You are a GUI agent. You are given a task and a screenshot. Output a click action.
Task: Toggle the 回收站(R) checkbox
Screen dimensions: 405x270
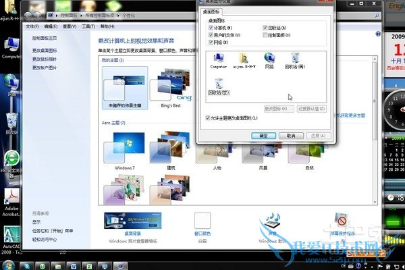tap(265, 28)
